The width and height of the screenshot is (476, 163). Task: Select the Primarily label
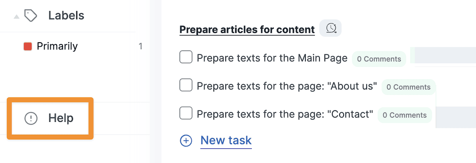tap(57, 46)
